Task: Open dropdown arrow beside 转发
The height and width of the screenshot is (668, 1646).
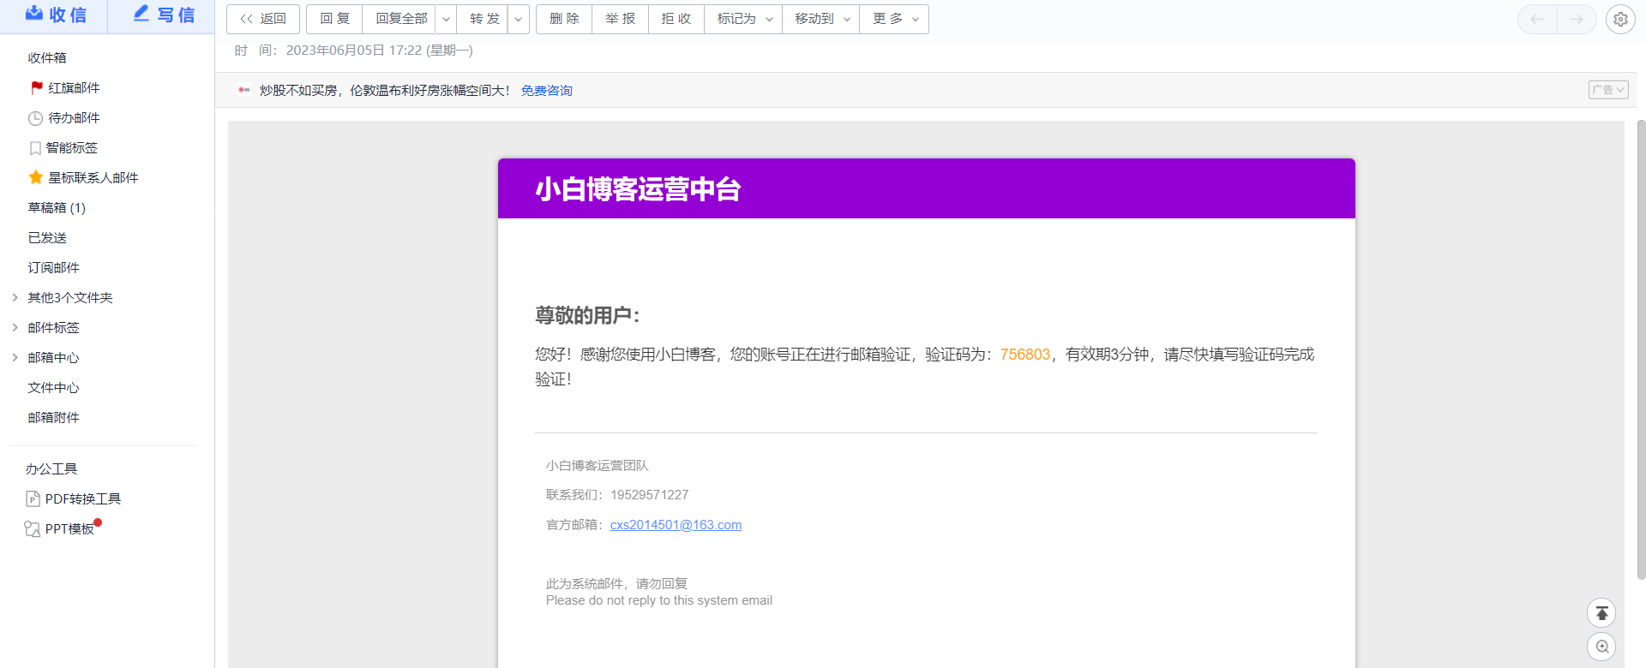Action: (x=519, y=19)
